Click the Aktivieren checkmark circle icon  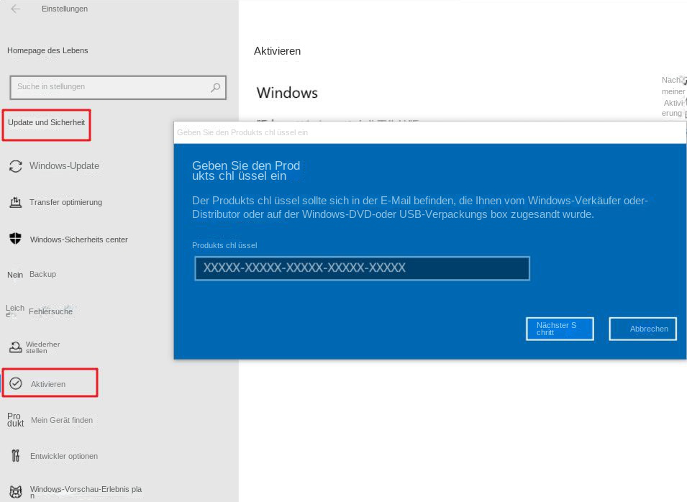16,383
